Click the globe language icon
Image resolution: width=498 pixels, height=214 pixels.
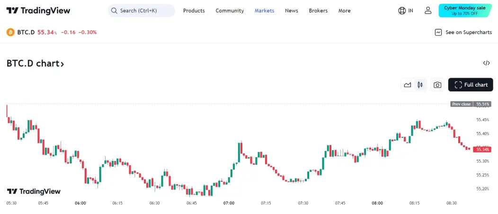click(x=402, y=10)
